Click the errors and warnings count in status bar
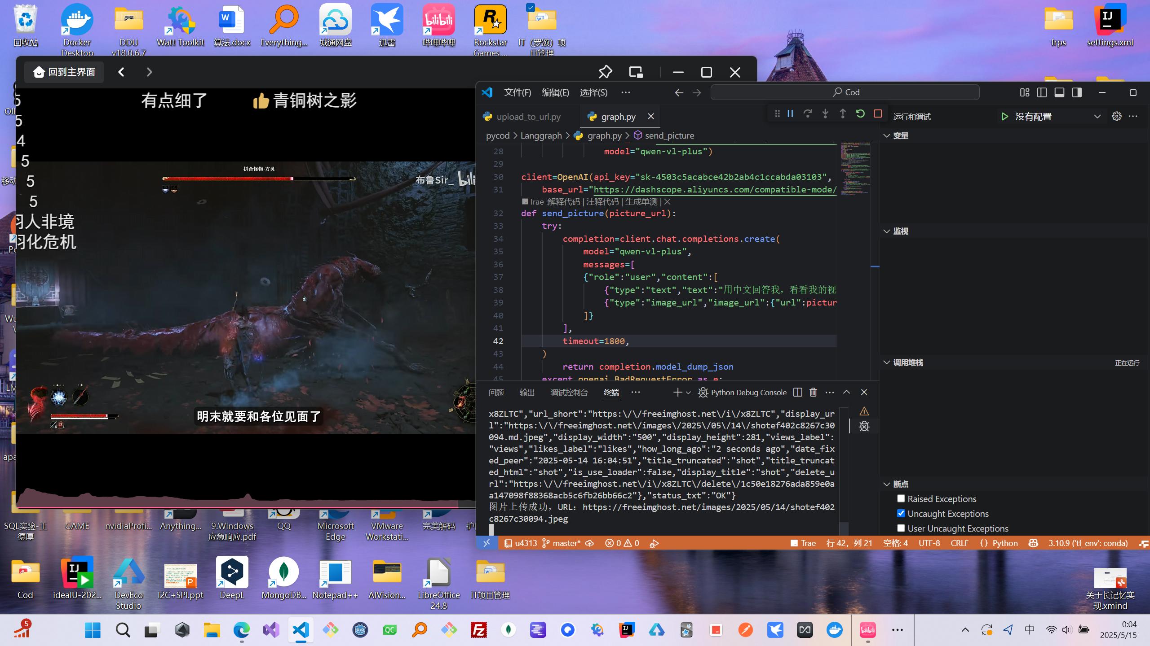This screenshot has height=646, width=1150. tap(622, 543)
